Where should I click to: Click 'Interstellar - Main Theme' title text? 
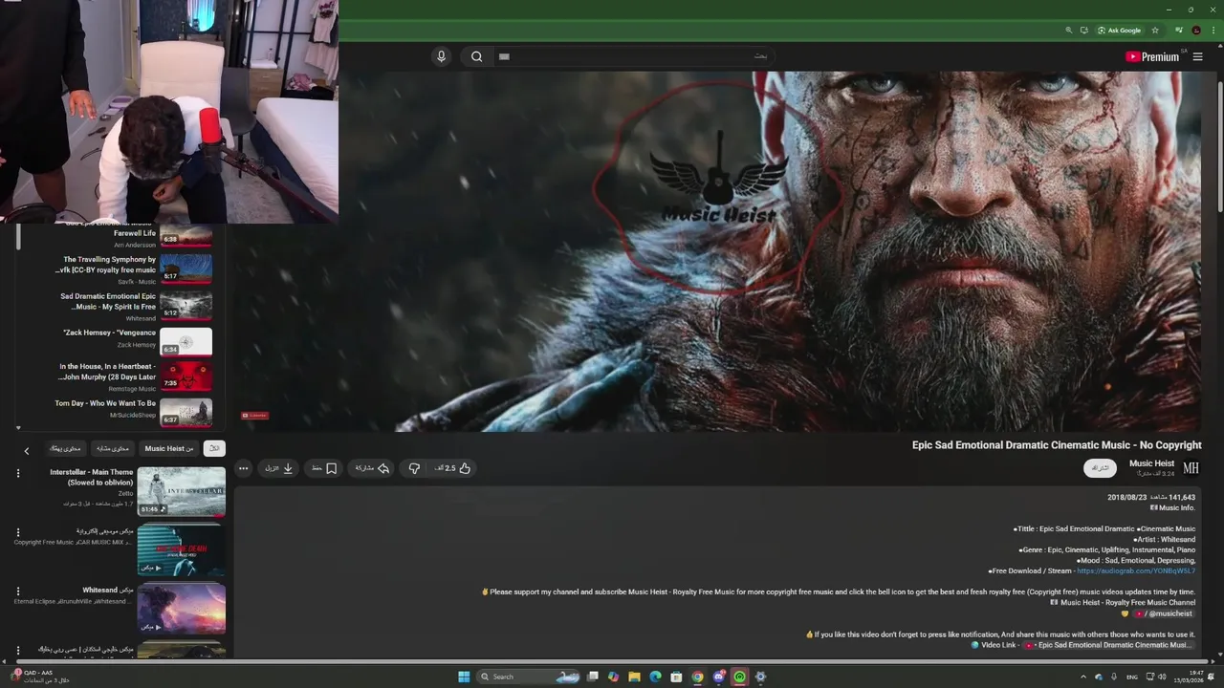(x=92, y=477)
